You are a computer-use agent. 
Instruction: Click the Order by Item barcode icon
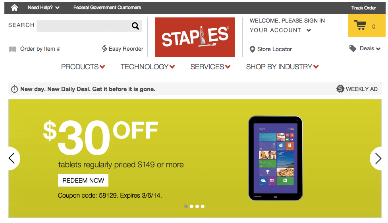point(13,49)
